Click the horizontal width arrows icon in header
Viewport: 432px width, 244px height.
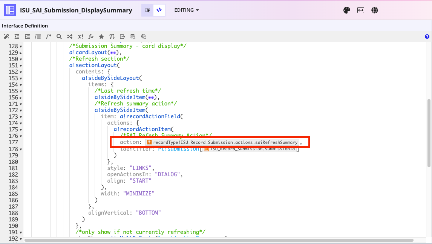pyautogui.click(x=361, y=10)
